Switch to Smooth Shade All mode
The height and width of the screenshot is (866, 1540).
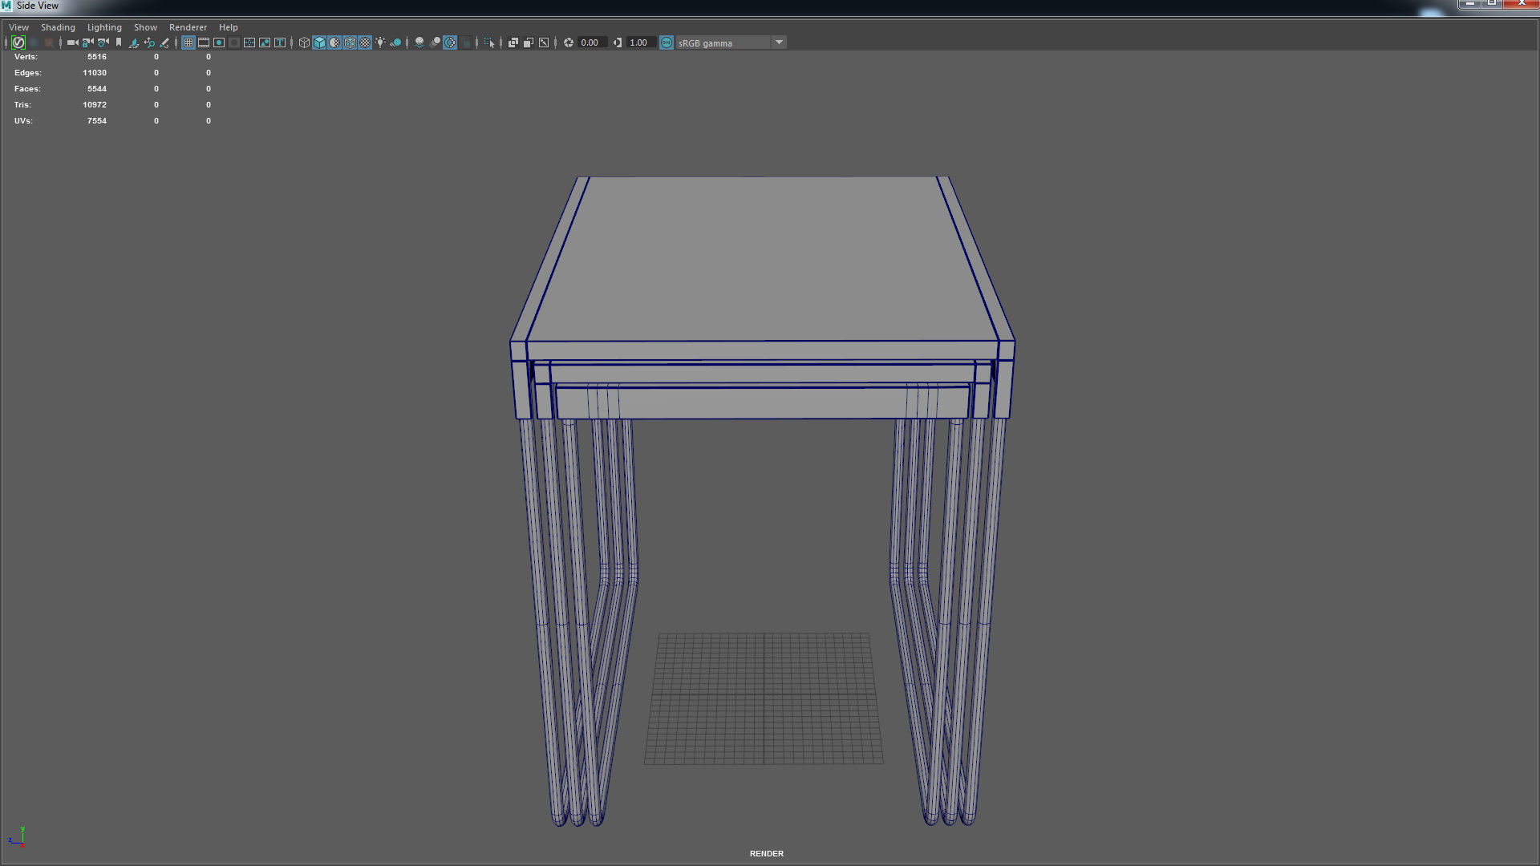(x=319, y=42)
